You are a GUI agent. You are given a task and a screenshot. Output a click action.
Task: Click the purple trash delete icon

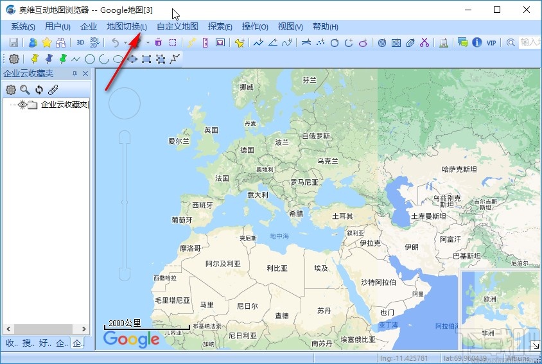pos(159,42)
